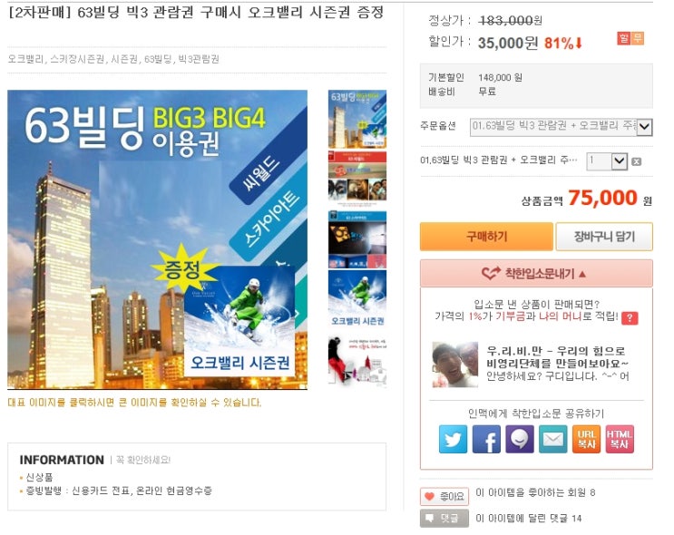The height and width of the screenshot is (535, 674).
Task: Like this item with the 좋아요 button
Action: (444, 496)
